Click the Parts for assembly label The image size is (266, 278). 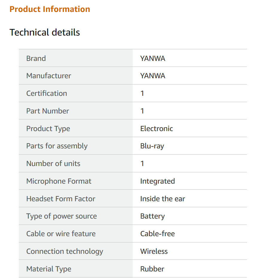(57, 146)
